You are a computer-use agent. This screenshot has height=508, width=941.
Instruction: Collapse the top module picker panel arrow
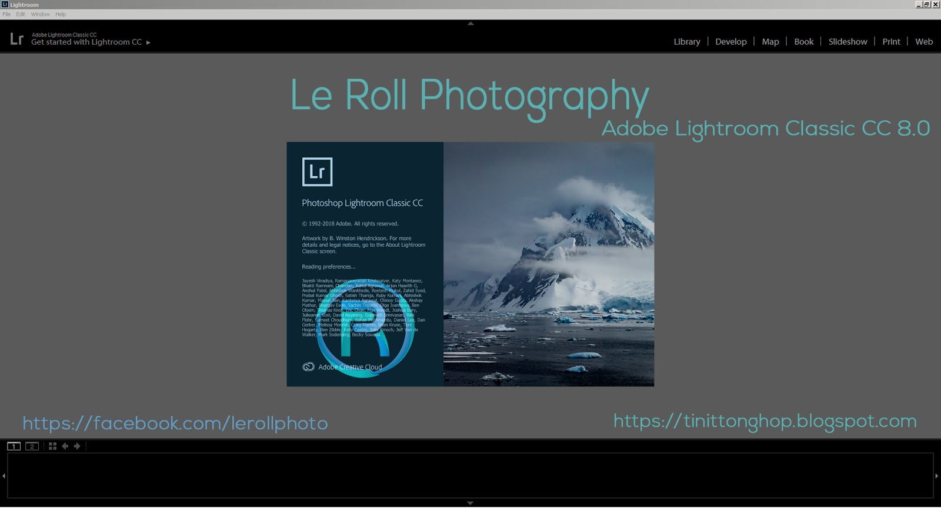click(470, 23)
